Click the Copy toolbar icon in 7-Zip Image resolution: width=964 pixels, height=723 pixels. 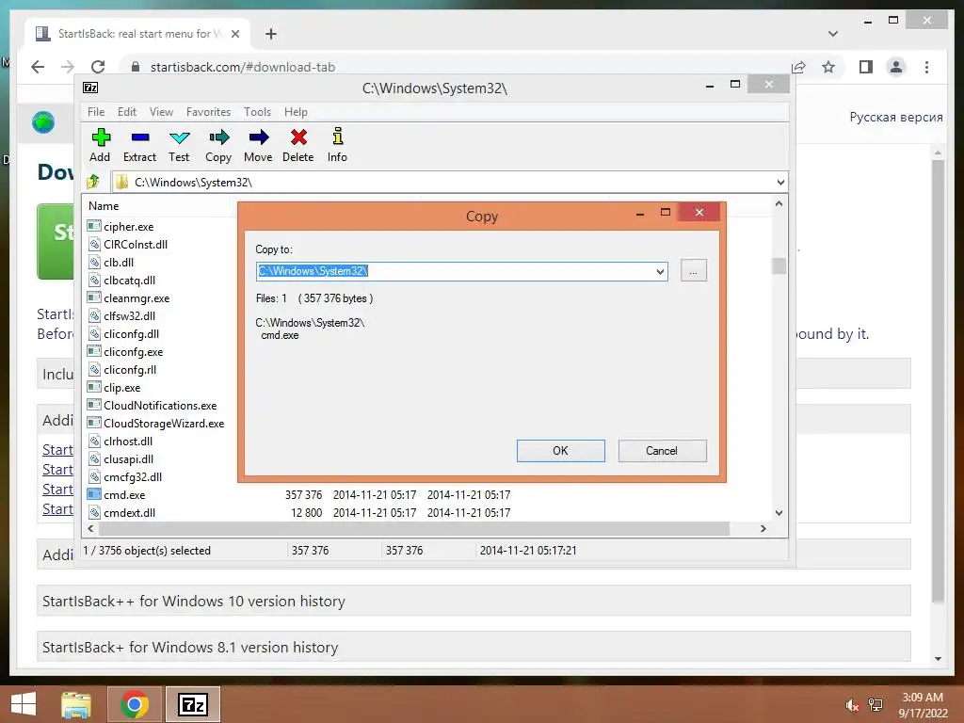coord(218,145)
